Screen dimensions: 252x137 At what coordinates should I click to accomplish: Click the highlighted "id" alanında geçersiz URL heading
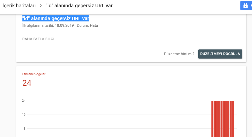56,18
